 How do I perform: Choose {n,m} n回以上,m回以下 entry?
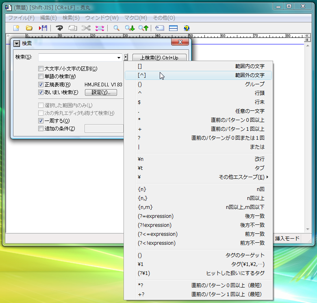pos(198,207)
